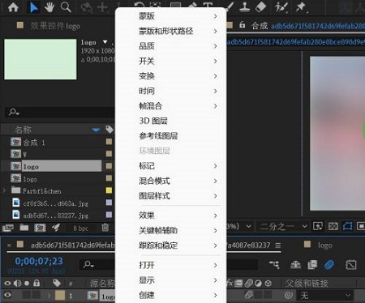Click the rocket icon beside 8 bpc
Screen dimensions: 365x303
pyautogui.click(x=56, y=228)
